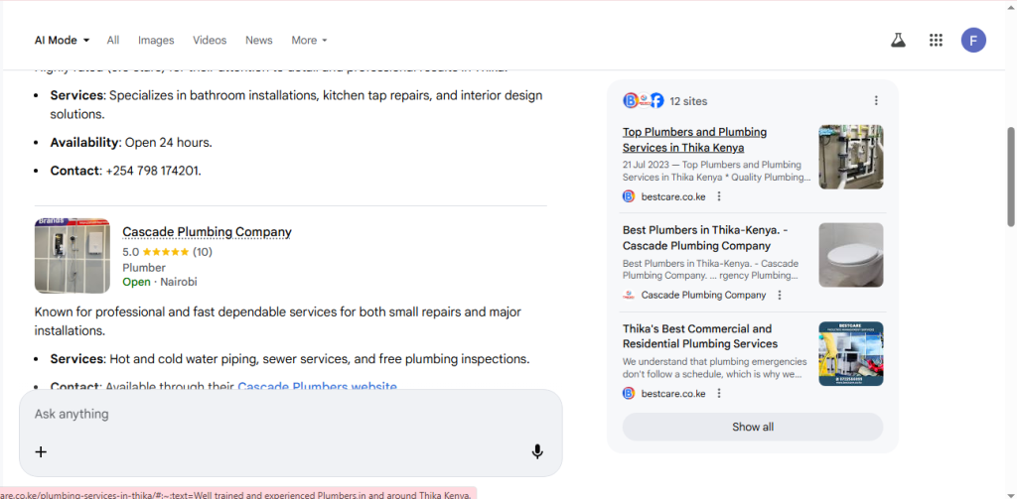Screen dimensions: 1017x499
Task: Click the "21 Jul 2023" snippet text
Action: (x=646, y=165)
